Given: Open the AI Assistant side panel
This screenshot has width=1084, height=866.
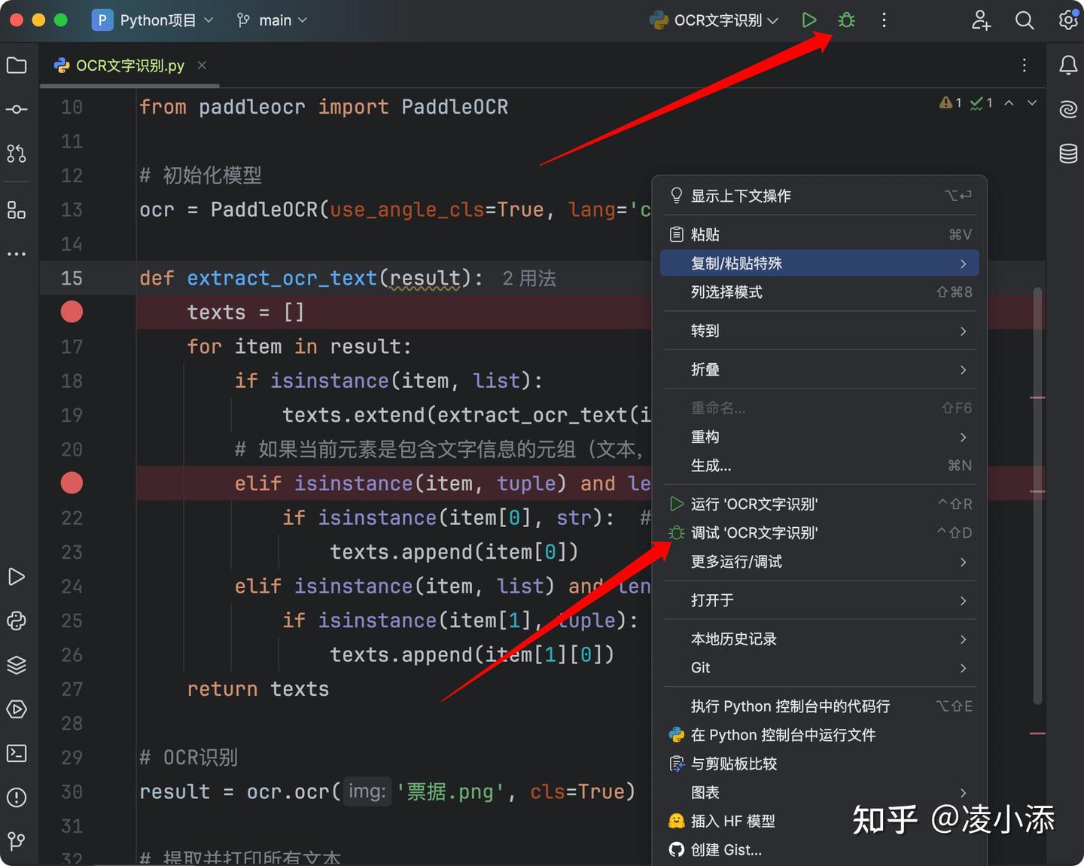Looking at the screenshot, I should point(1067,109).
